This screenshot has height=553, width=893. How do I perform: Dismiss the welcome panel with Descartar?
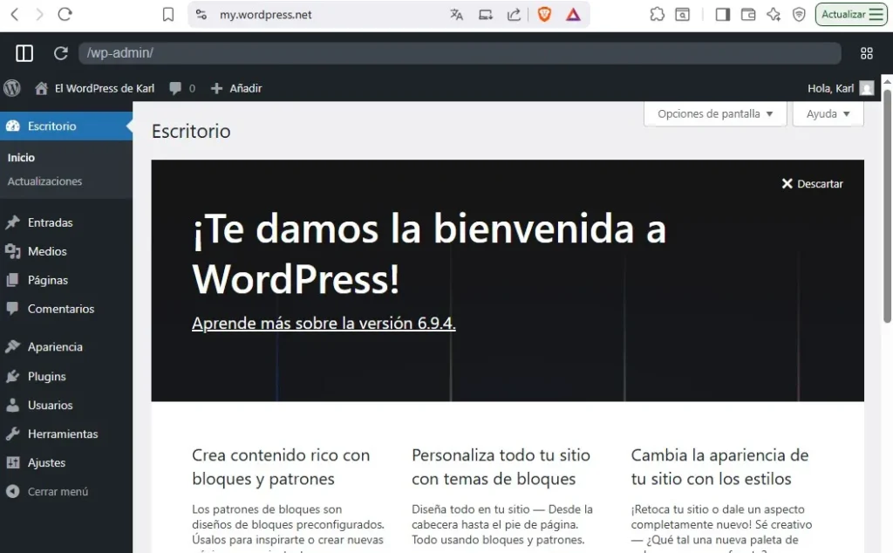pyautogui.click(x=812, y=183)
